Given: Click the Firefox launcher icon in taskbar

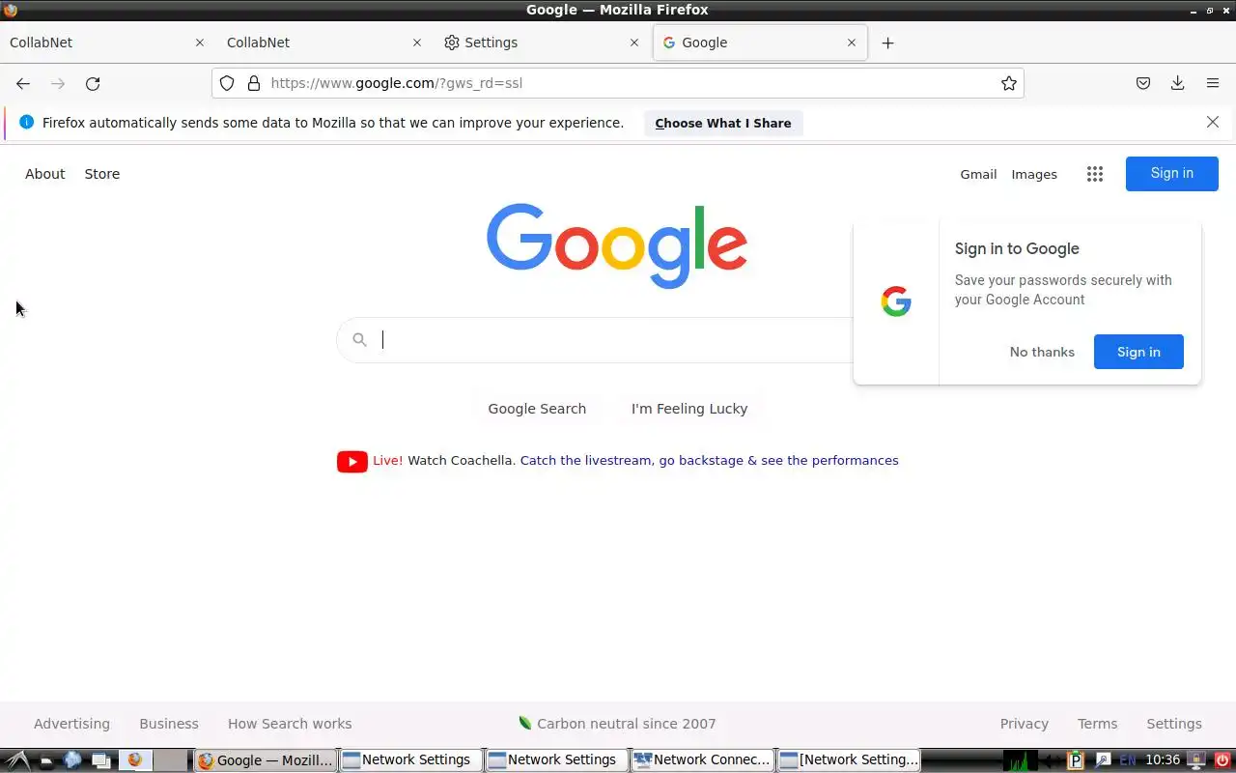Looking at the screenshot, I should (x=135, y=759).
